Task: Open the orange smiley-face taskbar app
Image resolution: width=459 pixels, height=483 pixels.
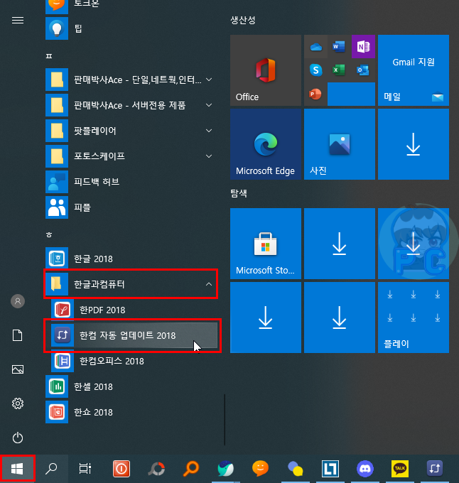Action: (x=260, y=469)
